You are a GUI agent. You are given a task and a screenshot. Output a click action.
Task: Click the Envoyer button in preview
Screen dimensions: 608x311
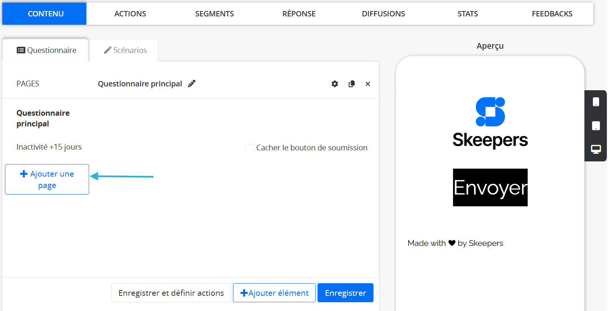point(490,187)
